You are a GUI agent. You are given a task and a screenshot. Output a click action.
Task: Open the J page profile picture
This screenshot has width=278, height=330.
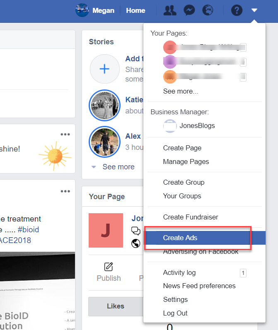pos(106,230)
